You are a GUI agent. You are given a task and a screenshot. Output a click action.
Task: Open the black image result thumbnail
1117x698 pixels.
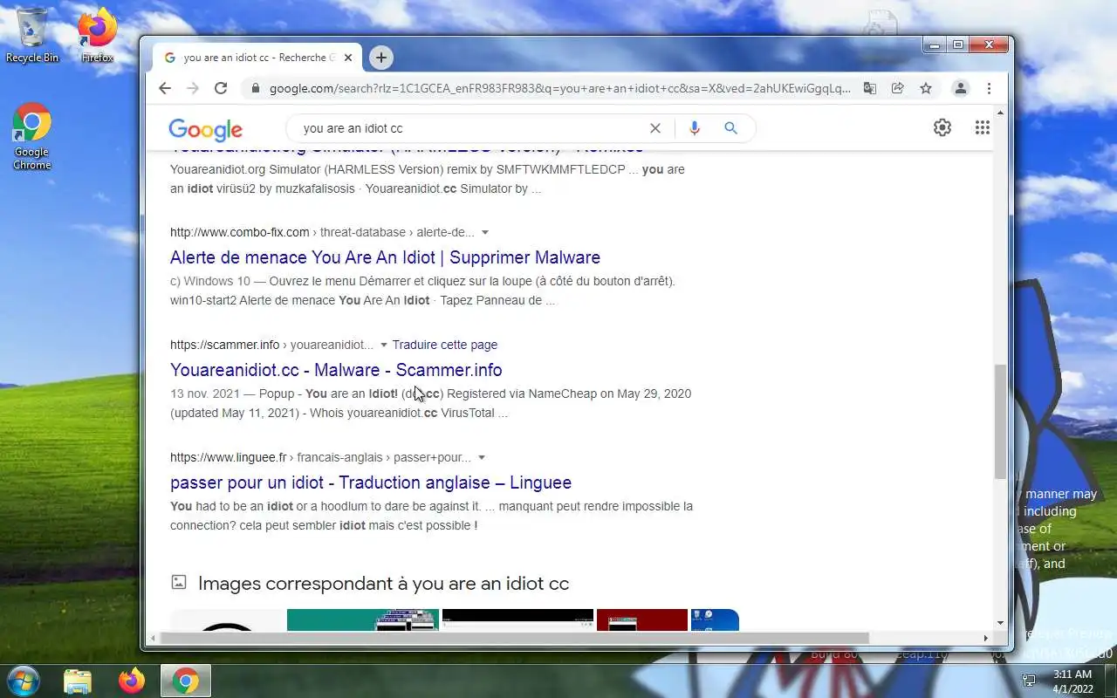[x=517, y=619]
